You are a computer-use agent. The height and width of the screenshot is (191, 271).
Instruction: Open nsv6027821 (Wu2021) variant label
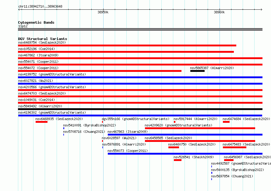(x=36, y=81)
